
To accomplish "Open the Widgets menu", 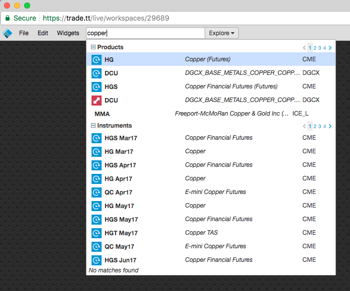I will pos(68,33).
